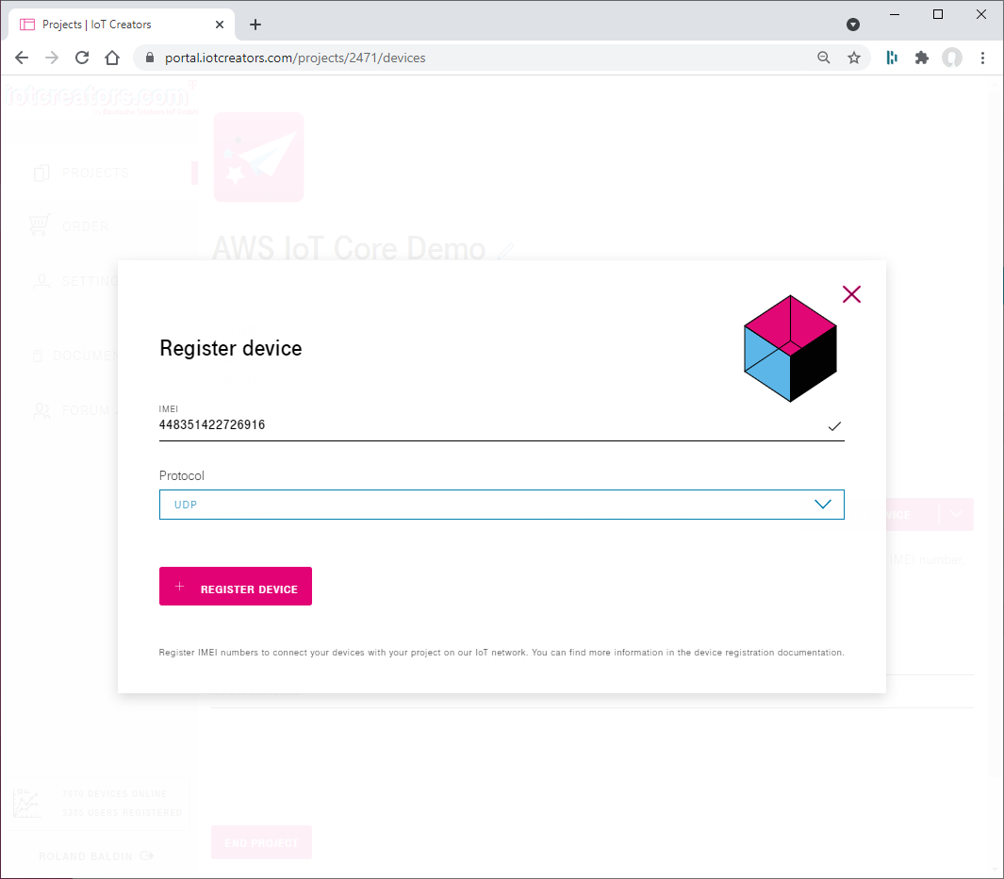
Task: Click the END PROJECT button
Action: pyautogui.click(x=261, y=842)
